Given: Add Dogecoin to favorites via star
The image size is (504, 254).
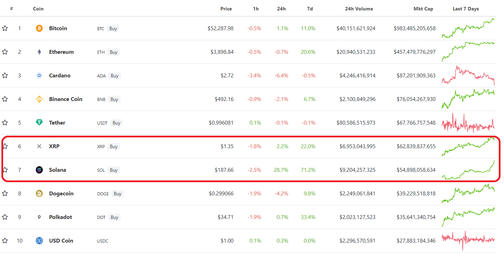Looking at the screenshot, I should click(x=5, y=194).
